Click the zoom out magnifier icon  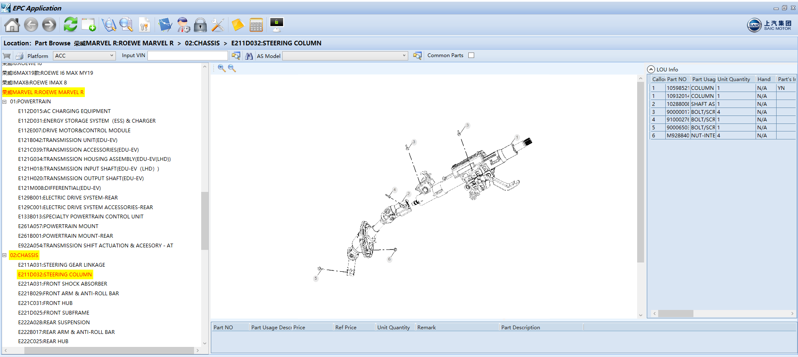[x=232, y=68]
